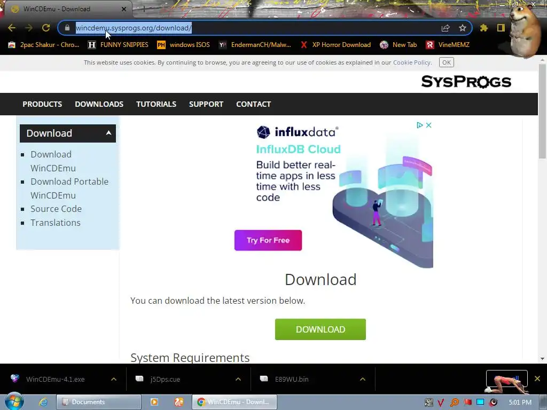Open the orange browser taskbar icon
The width and height of the screenshot is (547, 410).
click(x=179, y=402)
